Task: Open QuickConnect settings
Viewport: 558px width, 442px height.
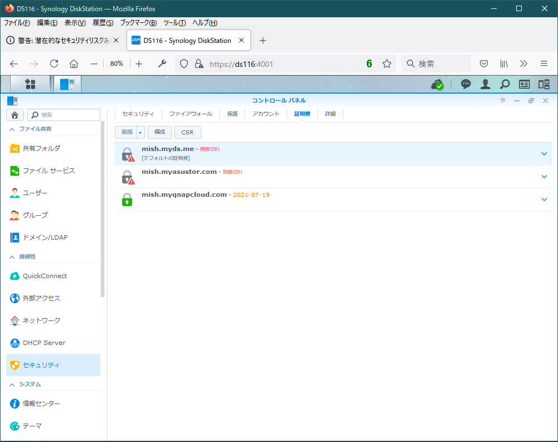Action: point(53,276)
